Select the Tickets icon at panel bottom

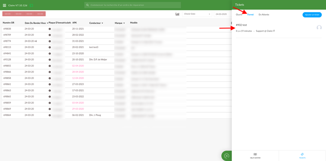(x=302, y=154)
